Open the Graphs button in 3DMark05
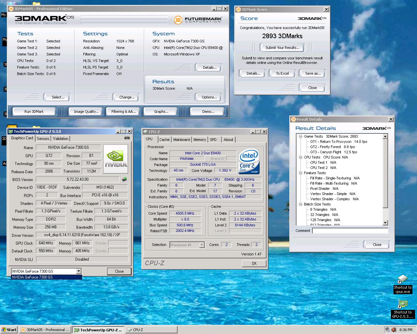This screenshot has width=417, height=334. point(161,112)
